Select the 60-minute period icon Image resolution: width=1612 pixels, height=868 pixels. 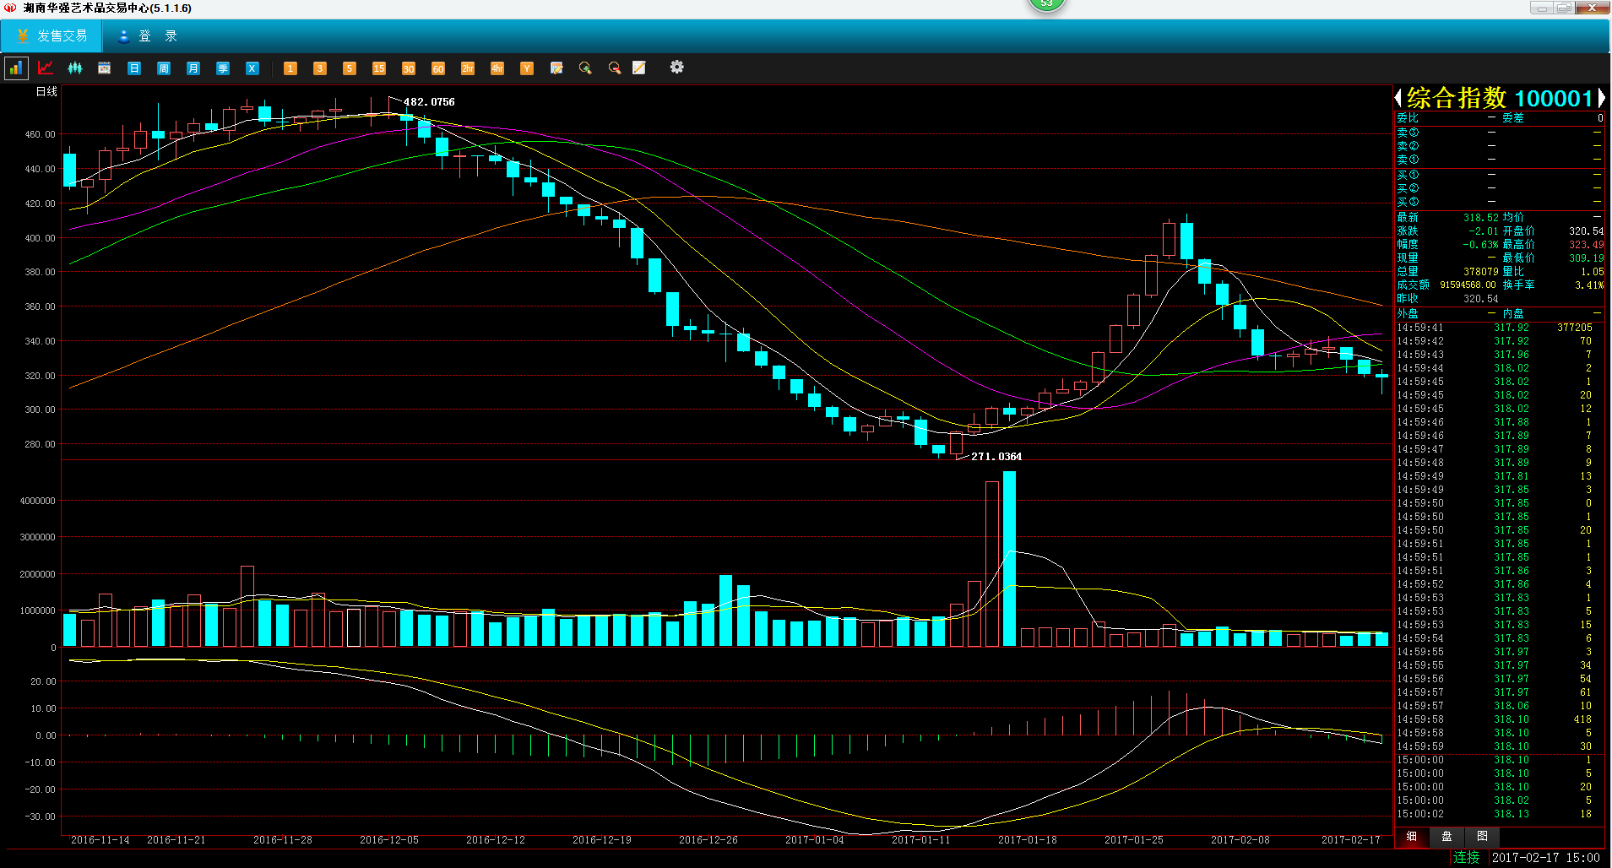tap(438, 68)
